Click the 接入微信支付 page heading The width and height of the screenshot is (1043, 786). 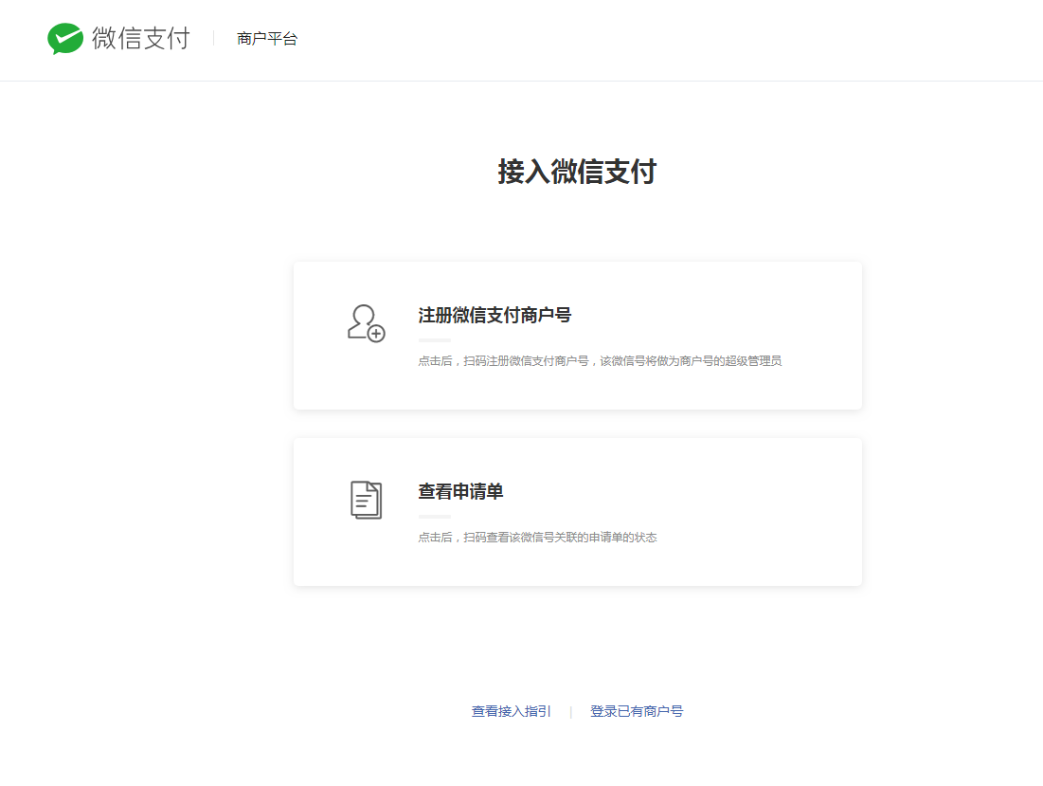tap(577, 172)
